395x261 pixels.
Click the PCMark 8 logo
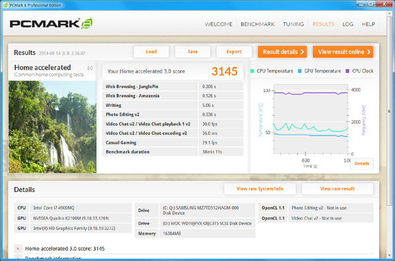(51, 24)
